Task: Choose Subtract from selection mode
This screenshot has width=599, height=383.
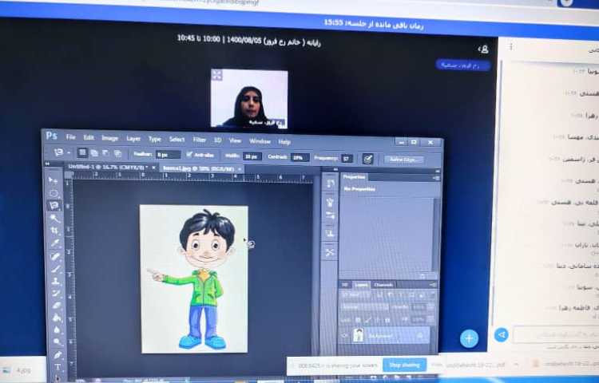Action: pos(105,153)
